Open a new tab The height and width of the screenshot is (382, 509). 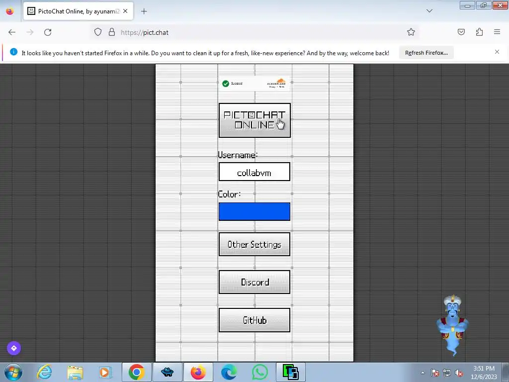coord(144,11)
